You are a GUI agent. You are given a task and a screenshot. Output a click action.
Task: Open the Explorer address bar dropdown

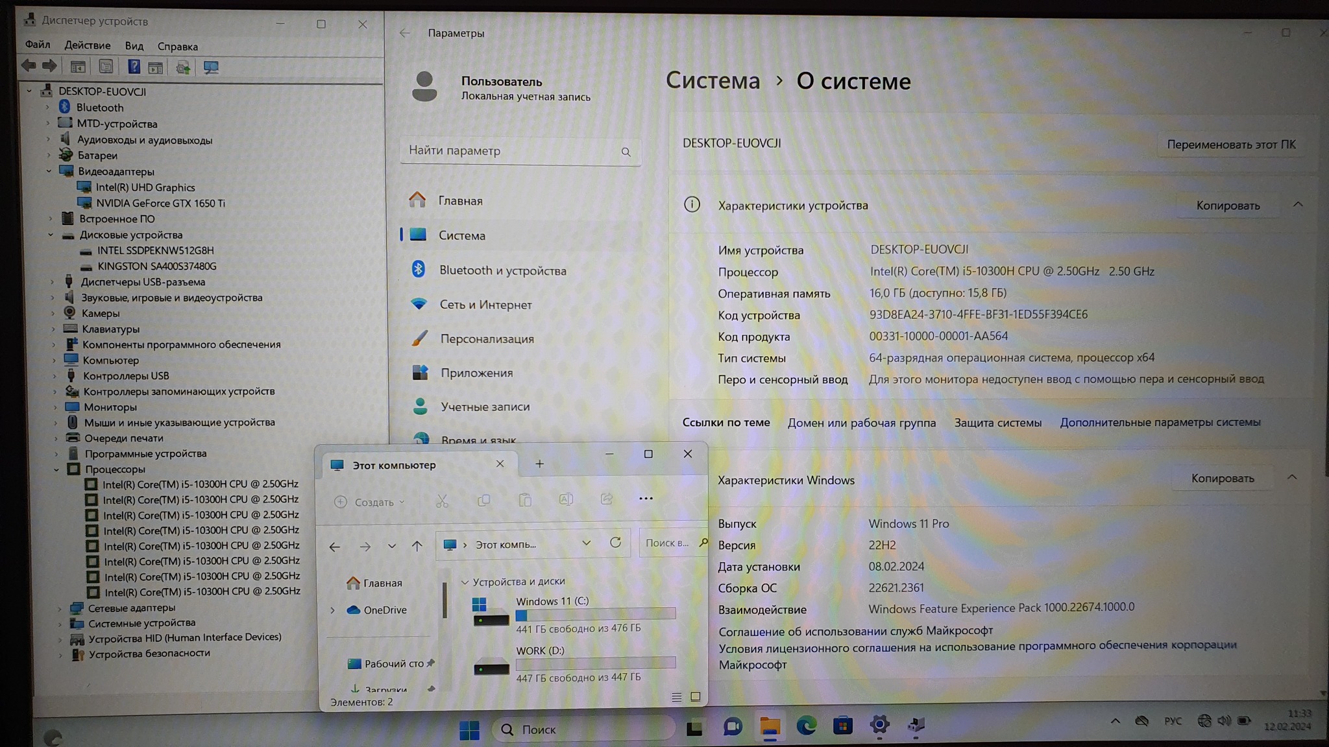click(586, 543)
